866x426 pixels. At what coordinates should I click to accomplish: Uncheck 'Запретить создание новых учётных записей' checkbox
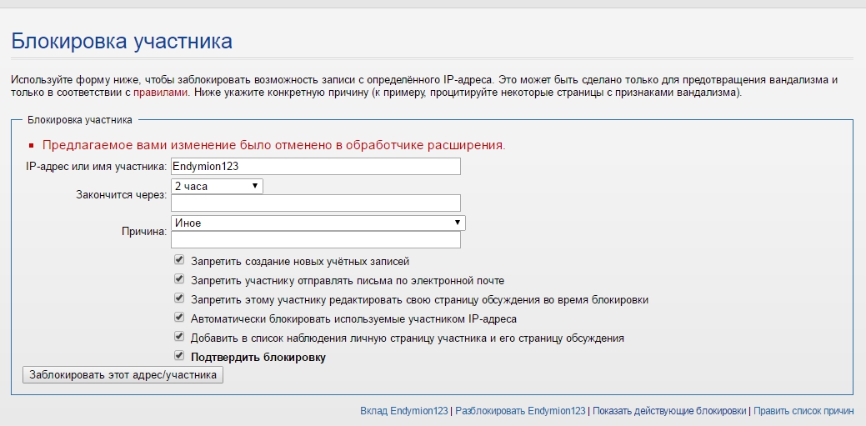click(x=179, y=260)
